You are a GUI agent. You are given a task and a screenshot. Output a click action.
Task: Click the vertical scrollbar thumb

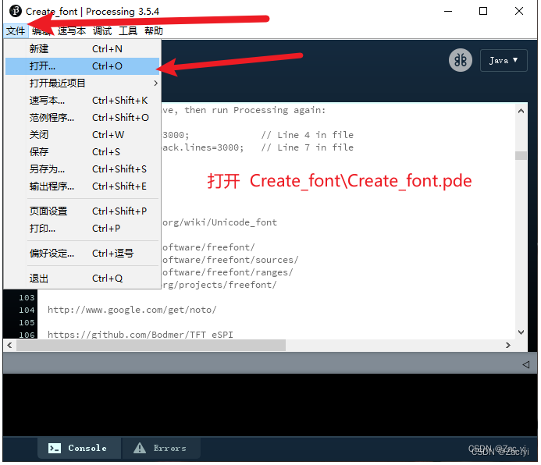[x=521, y=156]
